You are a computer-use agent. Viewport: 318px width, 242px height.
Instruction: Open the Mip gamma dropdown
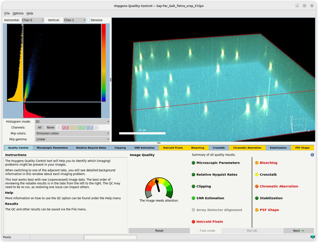72,139
